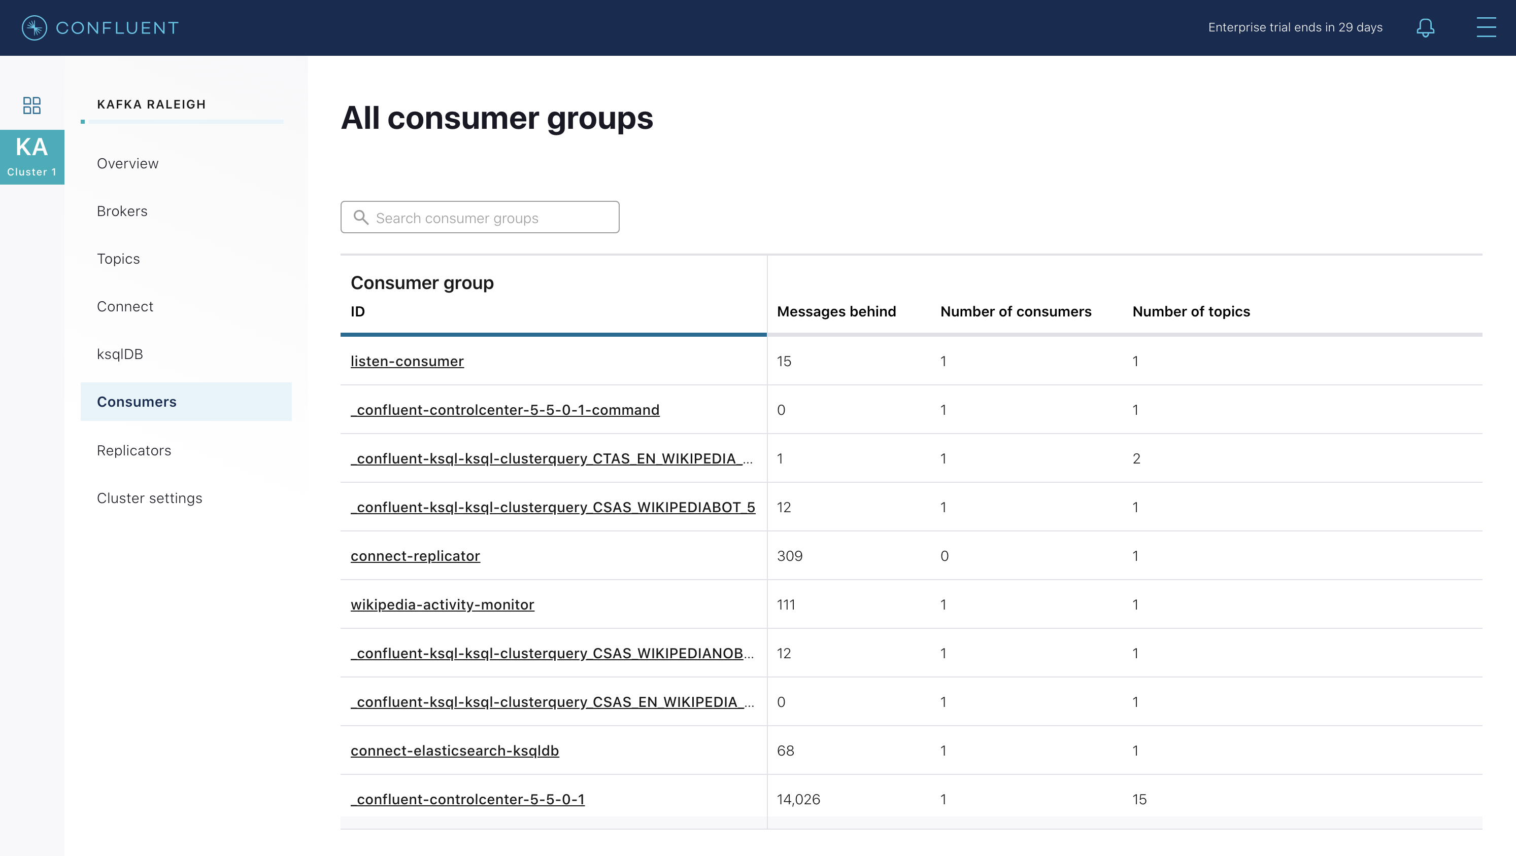This screenshot has height=856, width=1516.
Task: Click the search magnifier icon
Action: coord(361,218)
